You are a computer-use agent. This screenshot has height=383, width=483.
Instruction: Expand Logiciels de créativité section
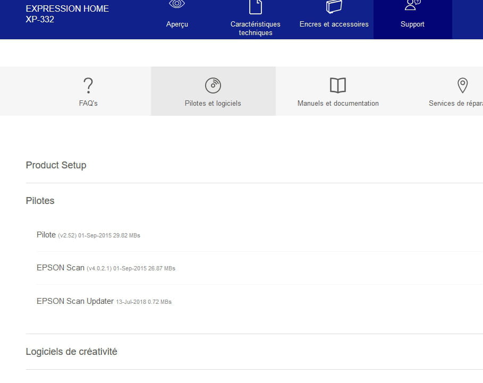(71, 352)
